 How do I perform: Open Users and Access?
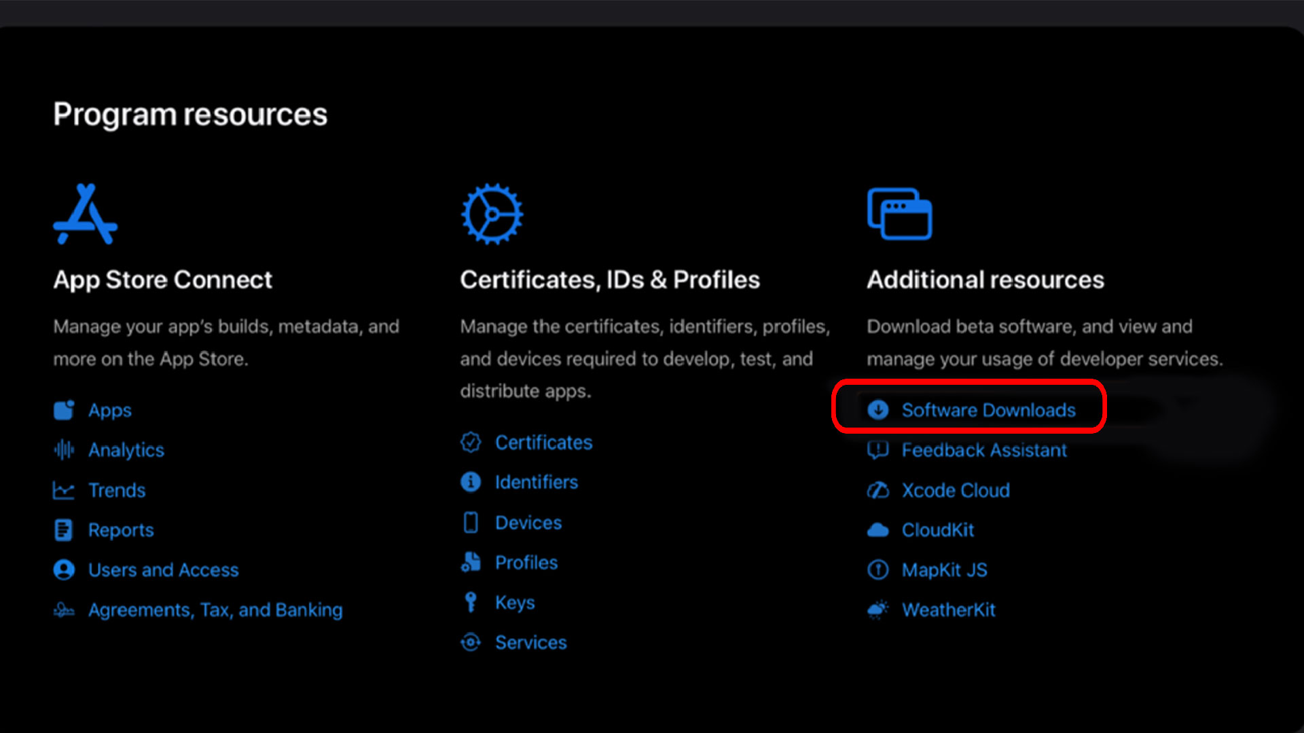click(164, 570)
